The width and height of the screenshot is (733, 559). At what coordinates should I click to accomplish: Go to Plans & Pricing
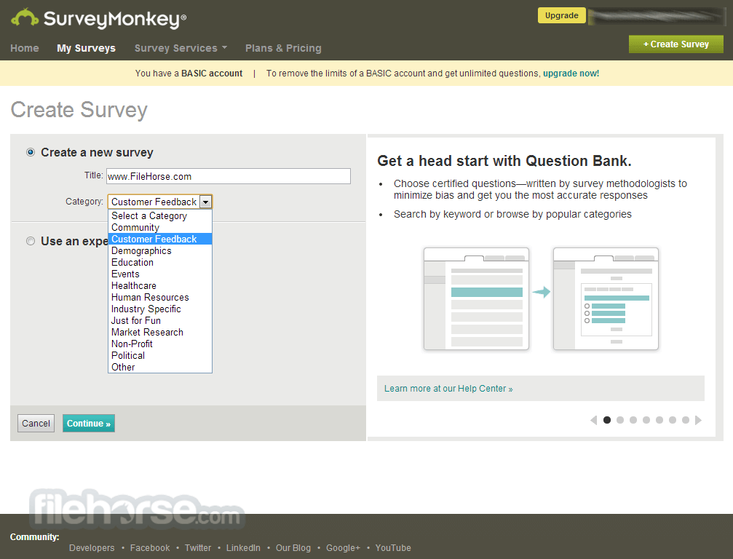tap(283, 48)
